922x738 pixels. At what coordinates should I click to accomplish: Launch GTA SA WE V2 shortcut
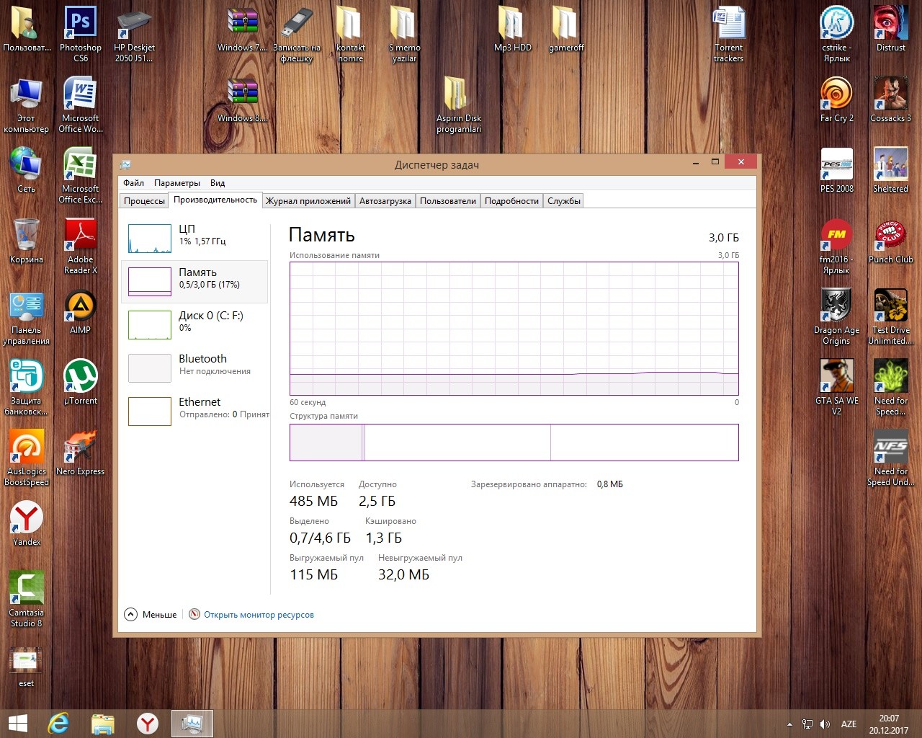pos(836,388)
